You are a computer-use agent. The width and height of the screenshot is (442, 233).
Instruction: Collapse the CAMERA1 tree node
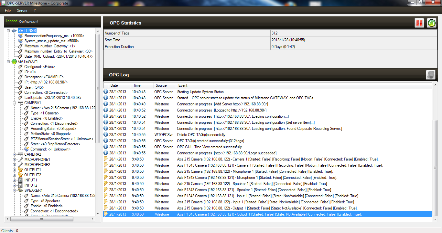(15, 103)
